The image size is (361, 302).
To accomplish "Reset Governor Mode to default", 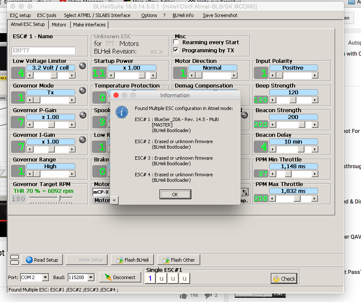I will click(x=82, y=90).
